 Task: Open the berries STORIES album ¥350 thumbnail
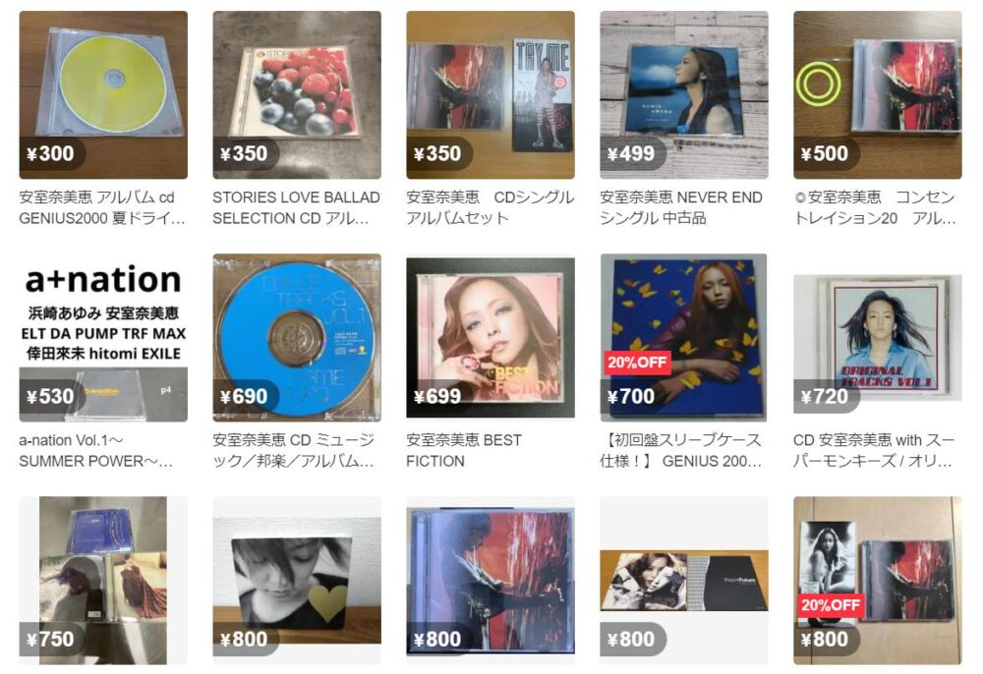tap(297, 94)
